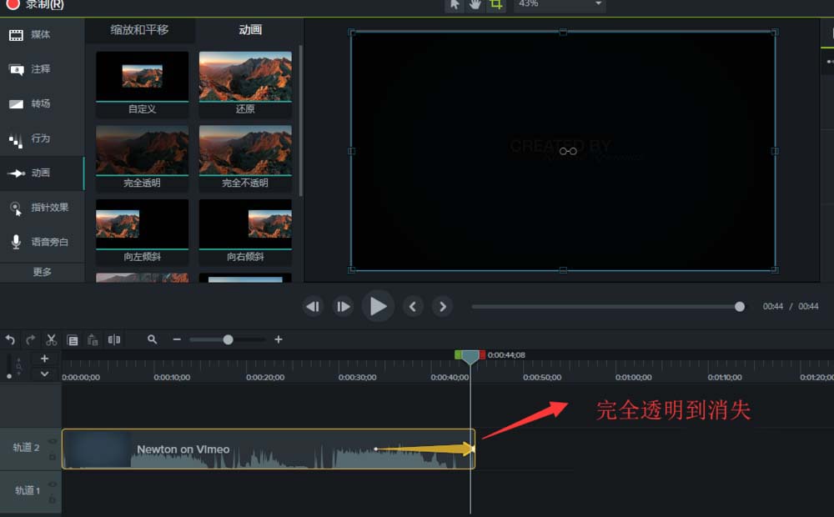Adjust the timeline zoom slider

[x=228, y=339]
